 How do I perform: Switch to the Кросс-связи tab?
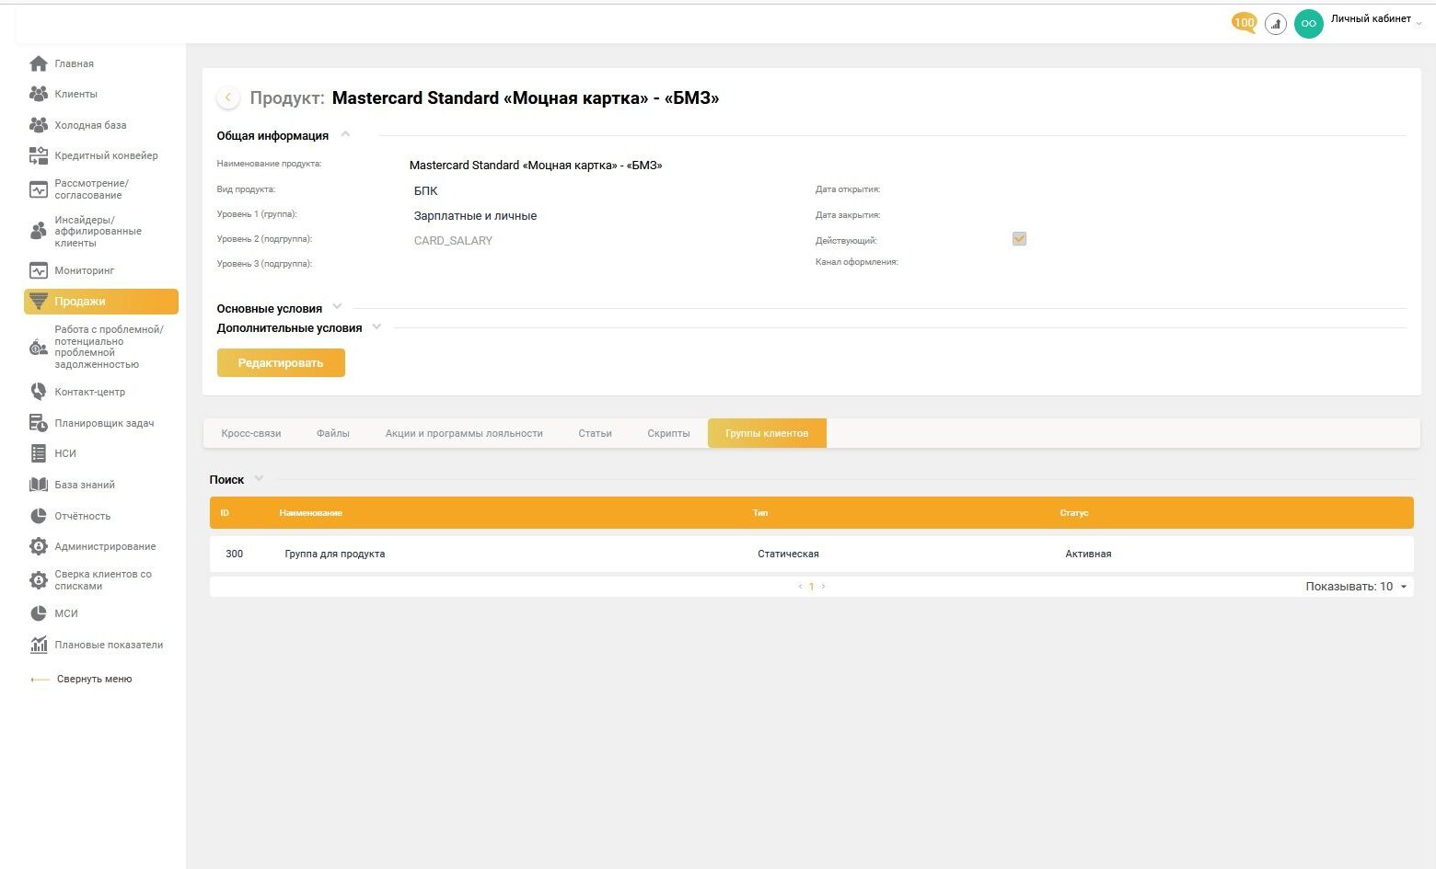click(x=251, y=433)
